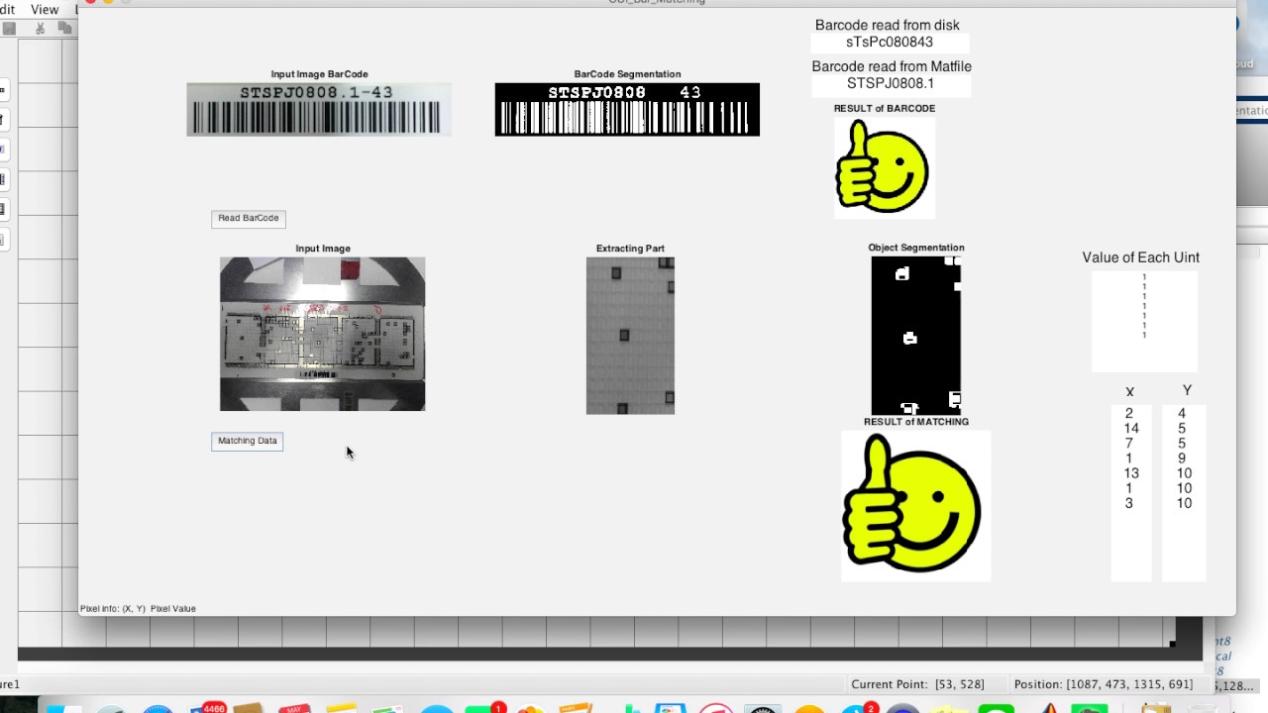The image size is (1268, 713).
Task: Click the 'RESULT of BARCODE' label
Action: (x=885, y=109)
